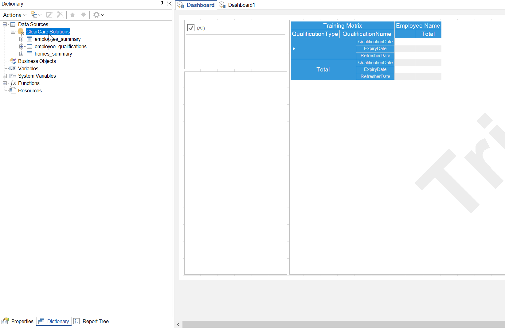Select ClearCare Solutions data source
Viewport: 505px width, 328px height.
pos(48,32)
